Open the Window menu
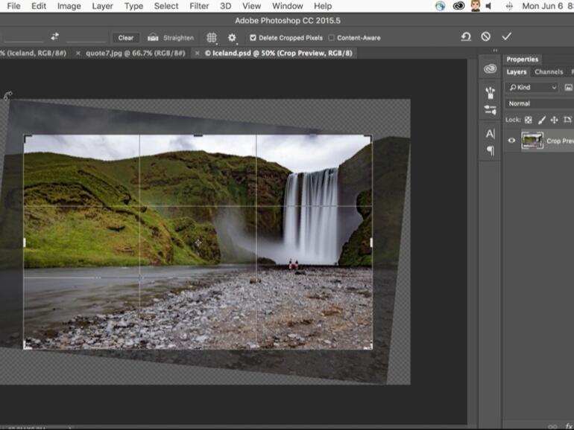 [x=287, y=6]
